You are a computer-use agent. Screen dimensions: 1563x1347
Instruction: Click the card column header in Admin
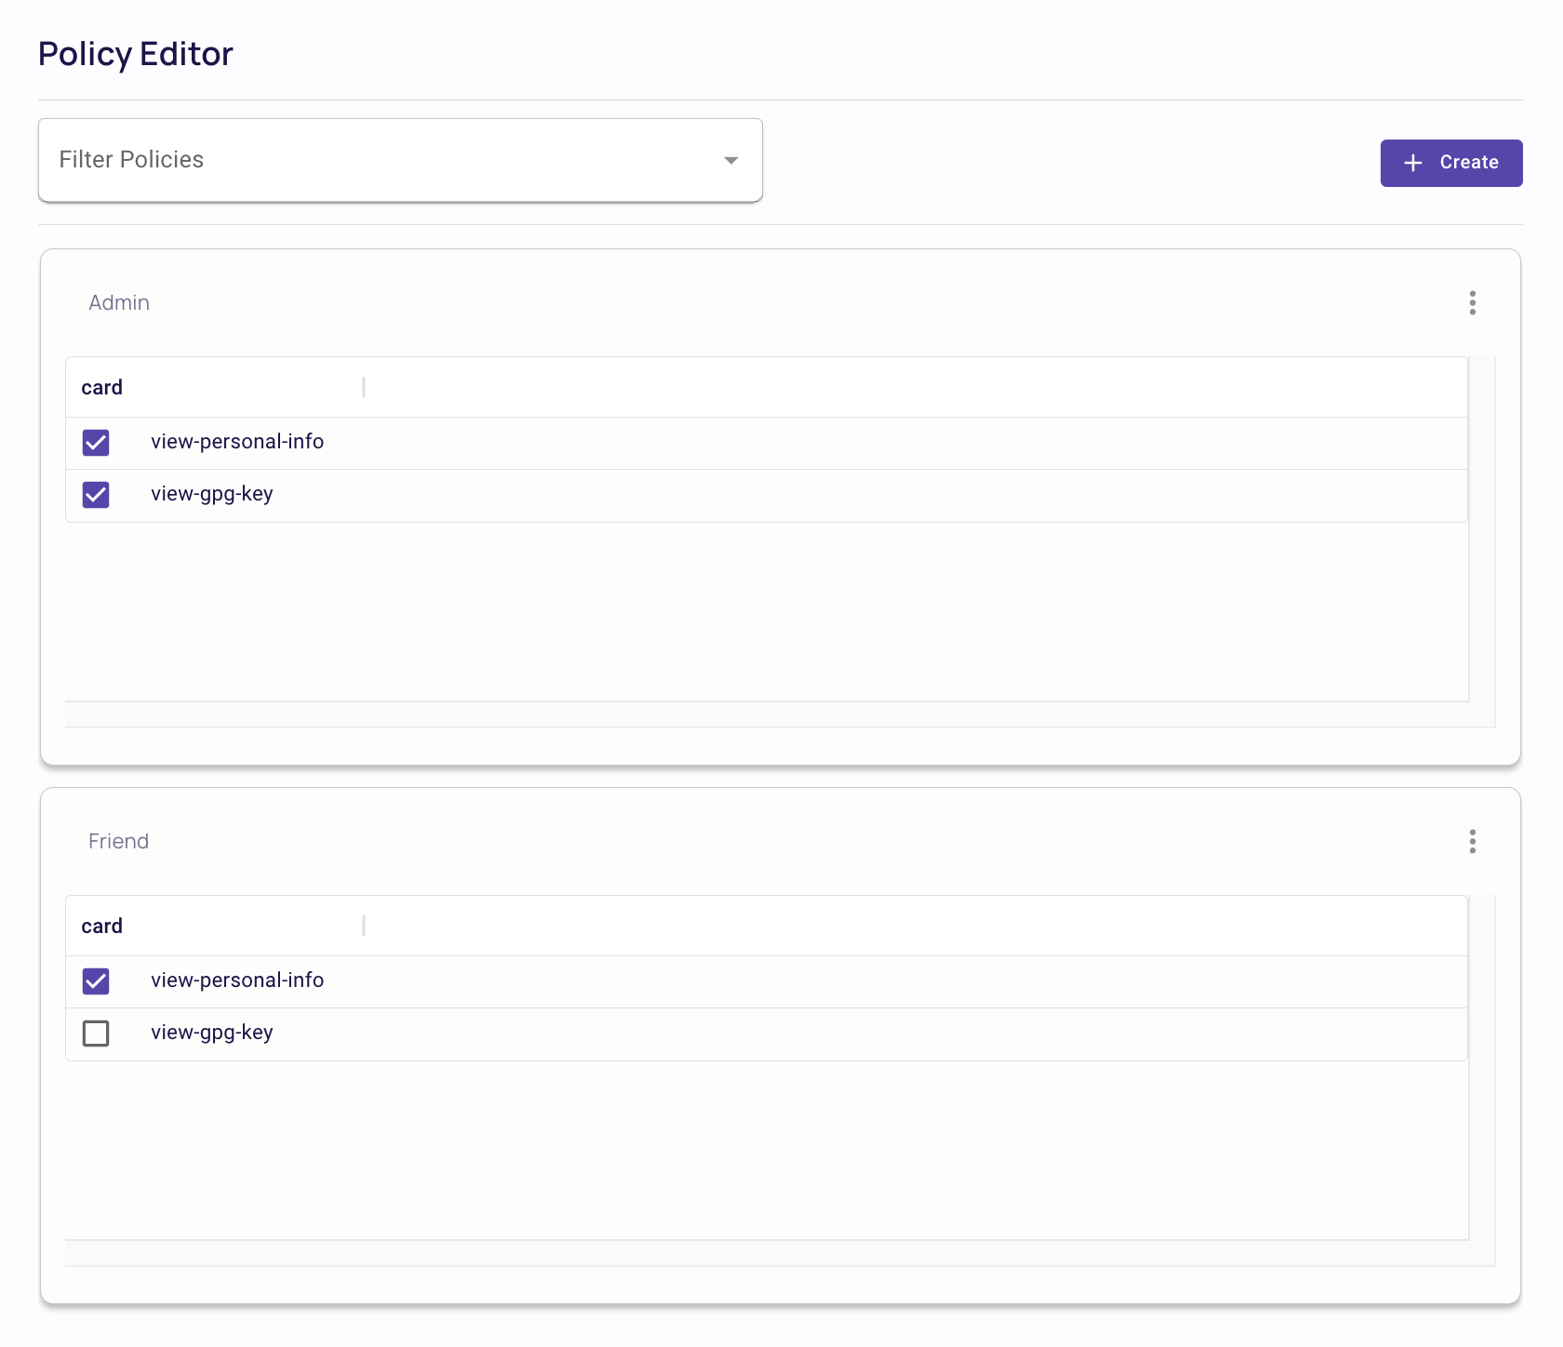[102, 387]
